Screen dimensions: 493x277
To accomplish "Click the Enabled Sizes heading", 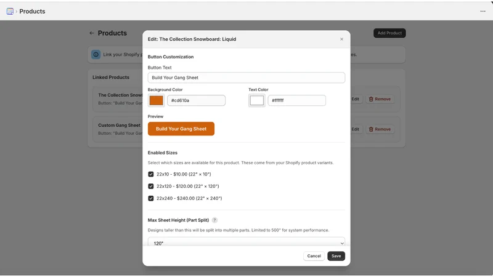I will pyautogui.click(x=163, y=153).
